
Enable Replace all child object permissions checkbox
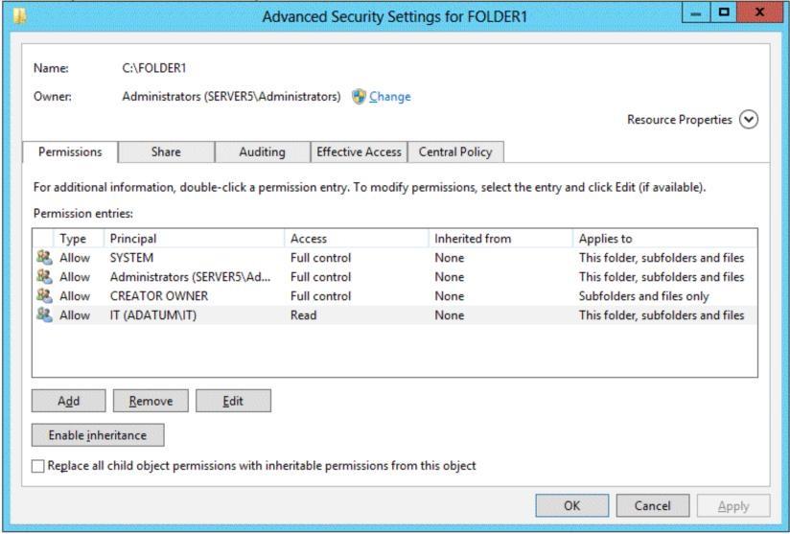click(x=37, y=466)
